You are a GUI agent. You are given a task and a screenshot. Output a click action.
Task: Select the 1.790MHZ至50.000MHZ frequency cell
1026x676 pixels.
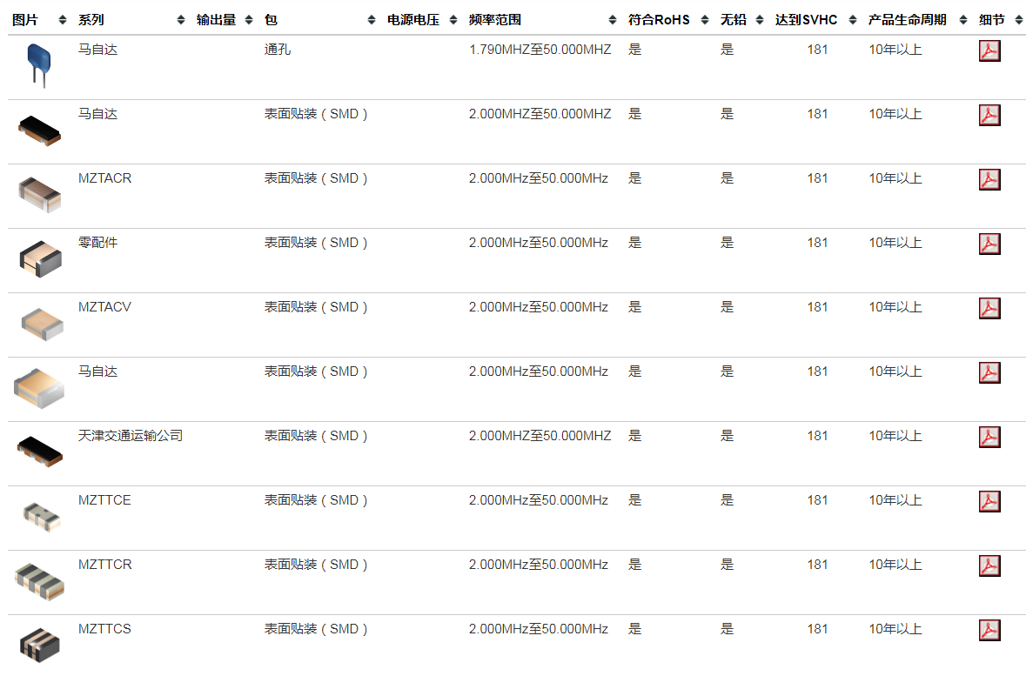click(540, 50)
